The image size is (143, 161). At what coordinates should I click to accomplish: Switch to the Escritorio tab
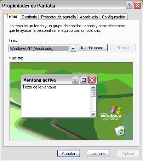29,17
